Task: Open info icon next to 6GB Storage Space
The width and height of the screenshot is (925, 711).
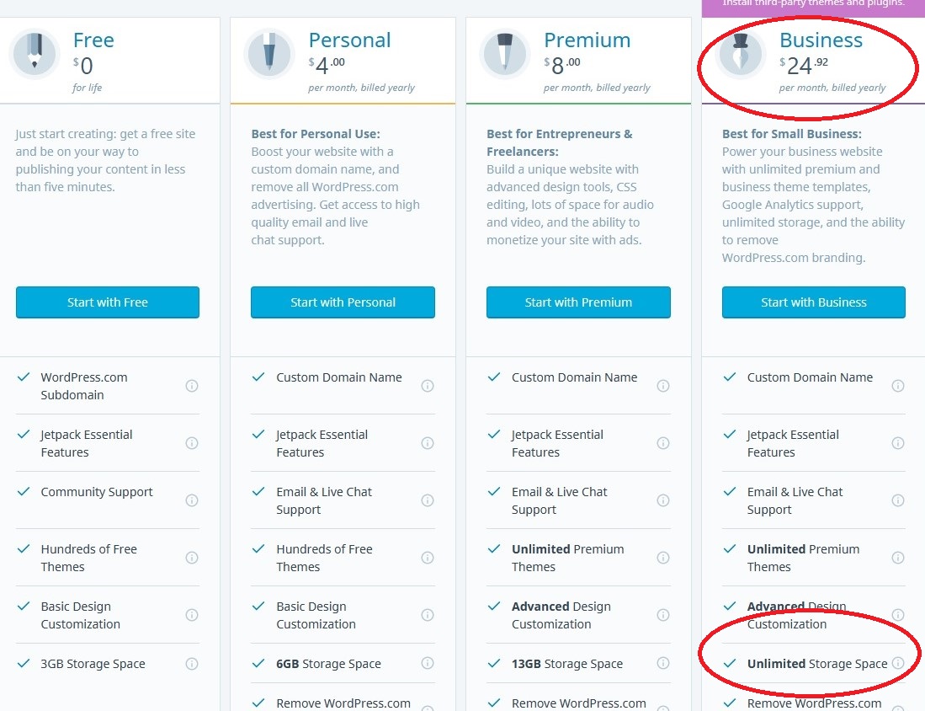Action: tap(428, 663)
